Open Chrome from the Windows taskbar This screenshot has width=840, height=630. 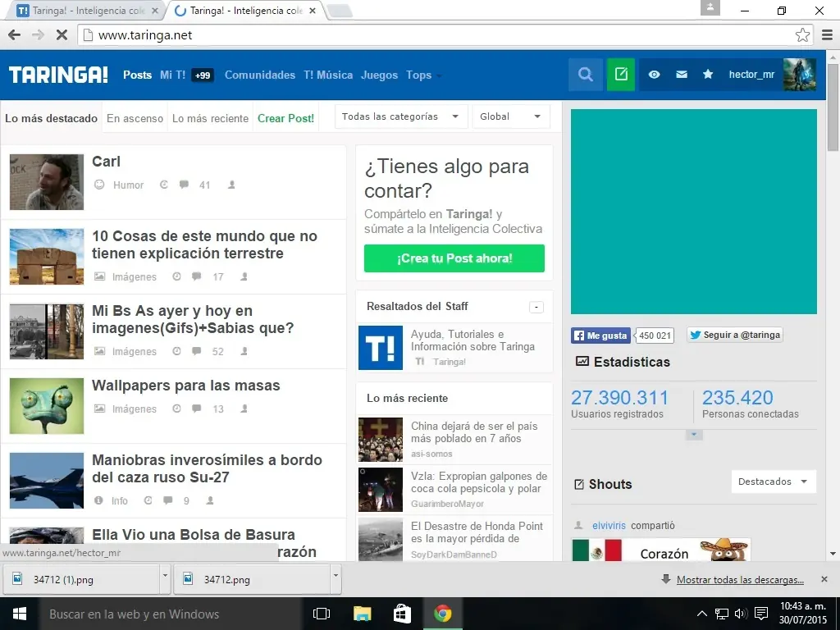[442, 614]
